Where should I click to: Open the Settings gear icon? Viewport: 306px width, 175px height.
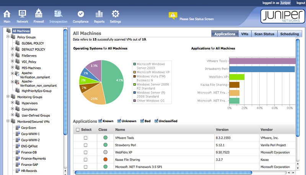point(116,14)
